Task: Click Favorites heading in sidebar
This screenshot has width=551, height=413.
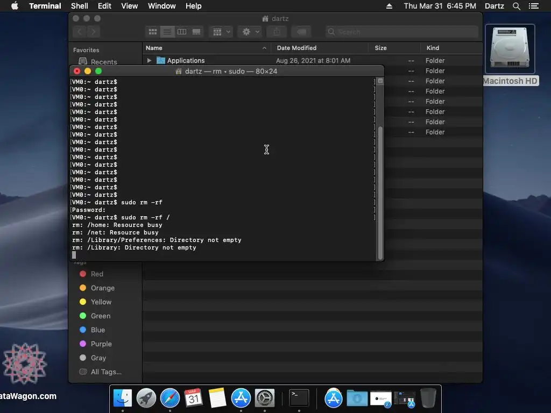Action: [x=86, y=50]
